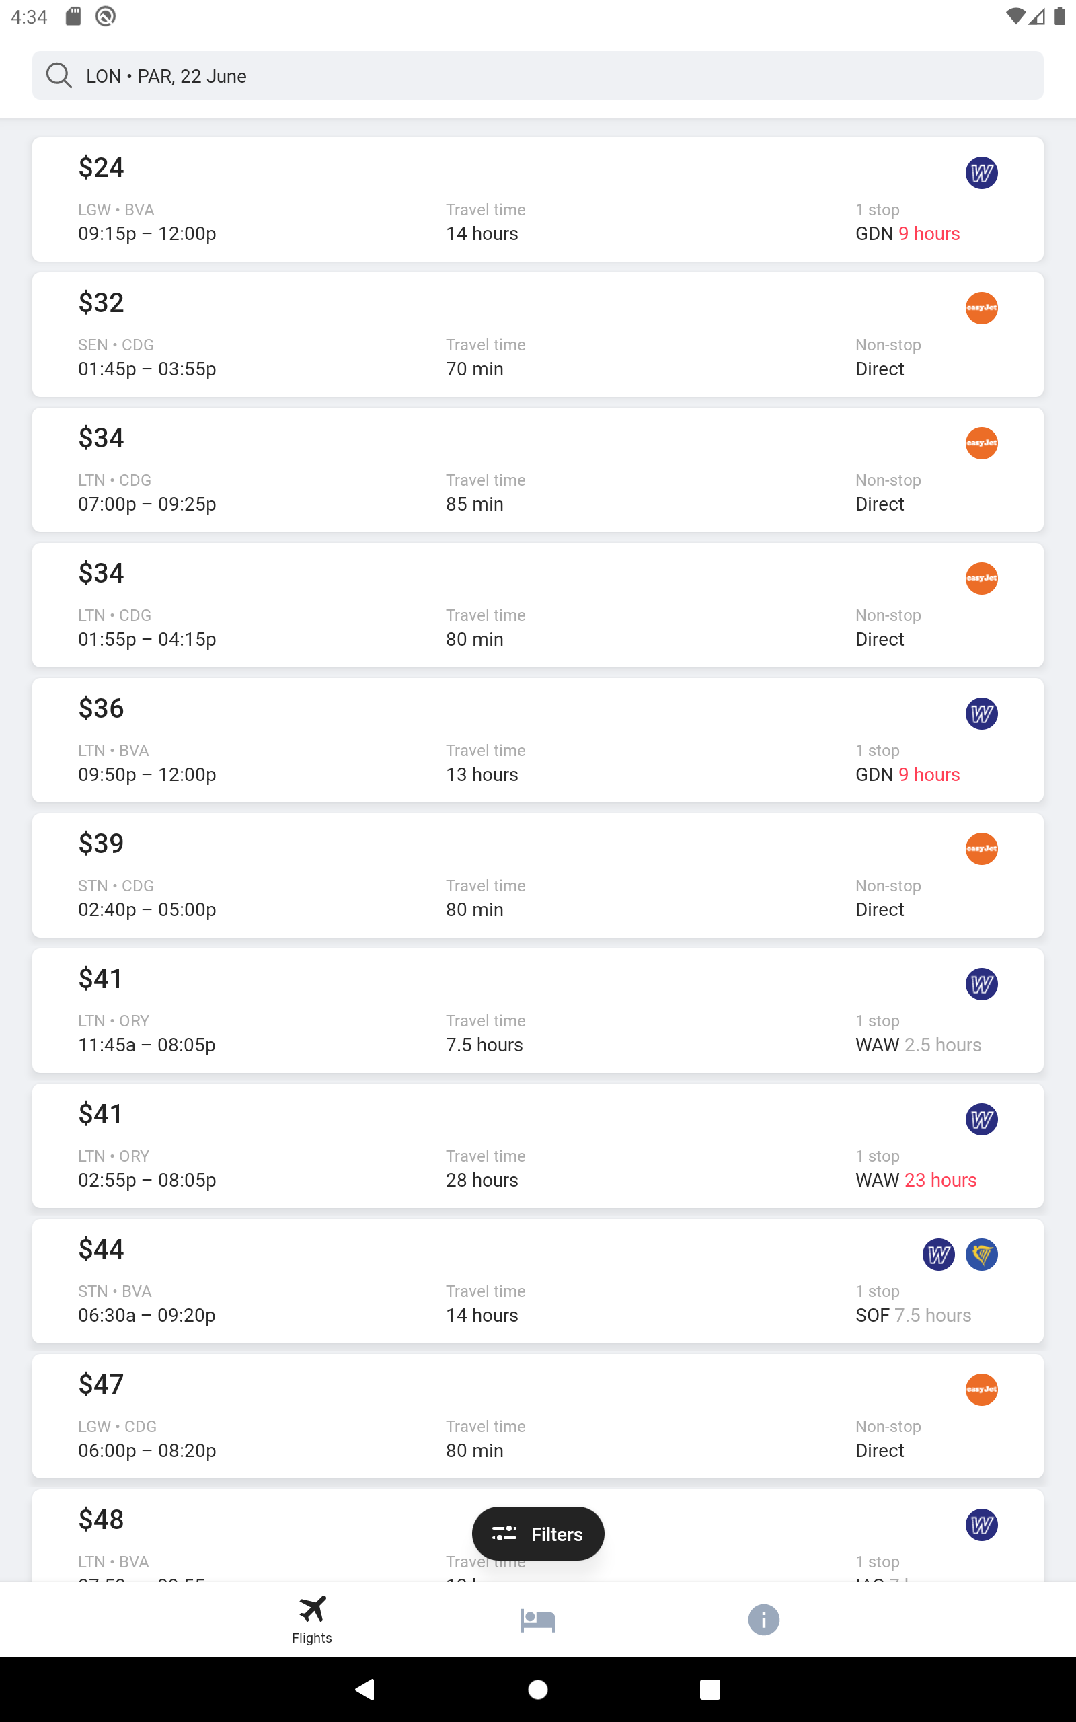The width and height of the screenshot is (1076, 1722).
Task: Click the Wizz Air logo on $24 flight
Action: point(981,173)
